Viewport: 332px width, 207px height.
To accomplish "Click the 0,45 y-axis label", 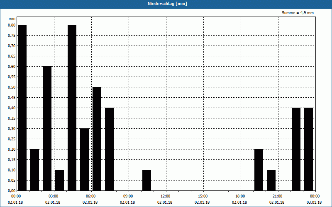I will 12,98.
